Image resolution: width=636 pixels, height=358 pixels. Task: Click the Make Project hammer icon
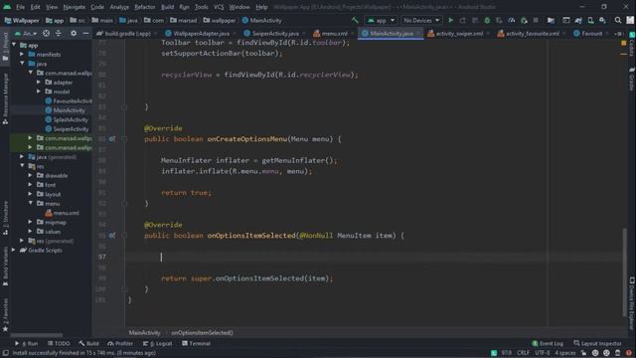(x=355, y=20)
